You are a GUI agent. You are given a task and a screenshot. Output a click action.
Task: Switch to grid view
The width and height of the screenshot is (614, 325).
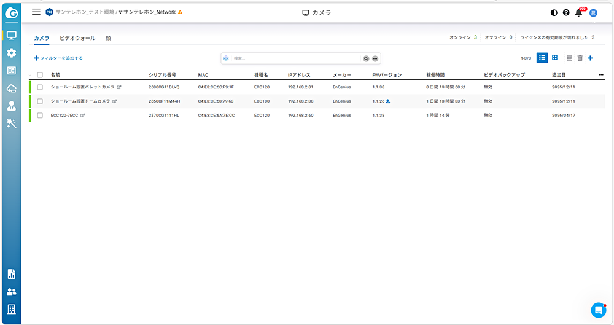(554, 58)
